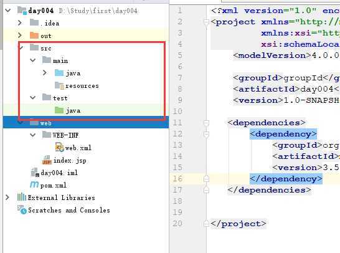340x253 pixels.
Task: Fold the dependencies block at line 11
Action: point(207,123)
